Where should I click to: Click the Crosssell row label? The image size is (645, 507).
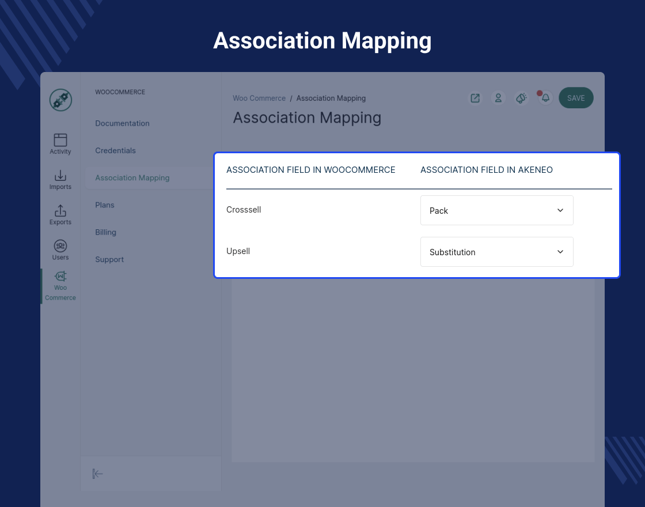coord(244,210)
